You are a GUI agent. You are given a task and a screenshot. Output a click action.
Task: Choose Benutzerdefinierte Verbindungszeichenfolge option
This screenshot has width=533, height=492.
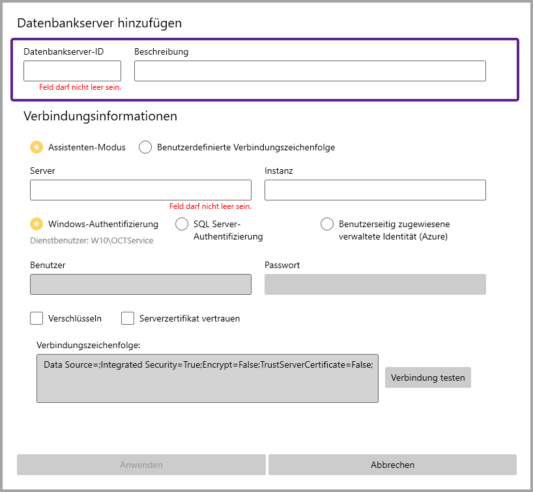pos(145,147)
